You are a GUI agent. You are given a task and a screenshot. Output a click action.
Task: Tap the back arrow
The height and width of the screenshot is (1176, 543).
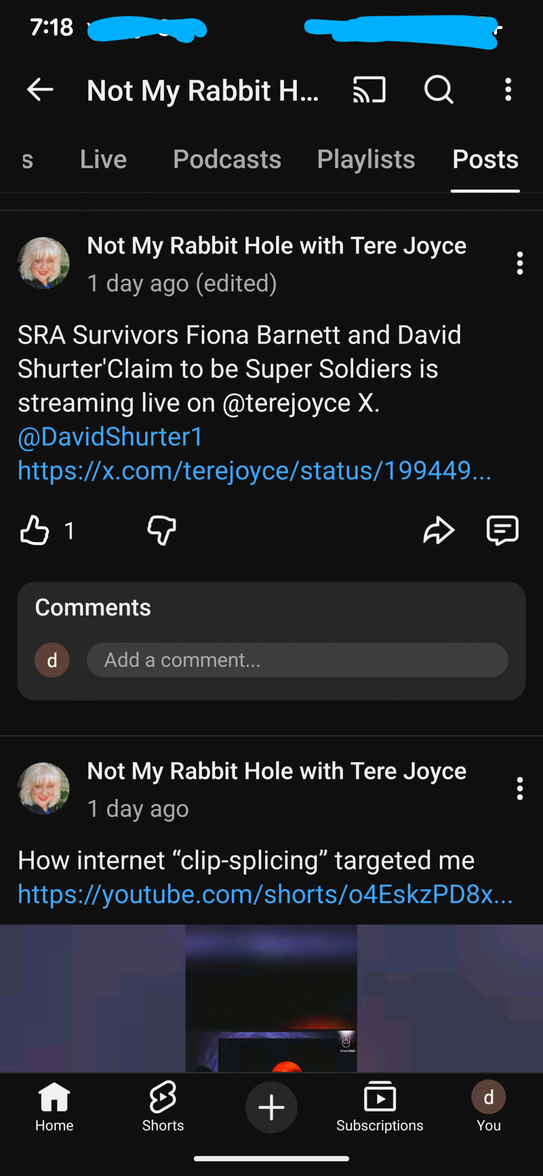[x=40, y=89]
